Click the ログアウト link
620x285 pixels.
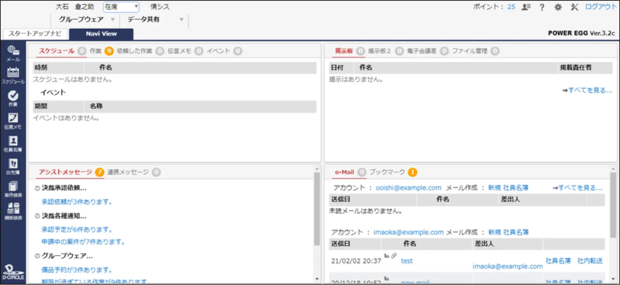tap(601, 7)
